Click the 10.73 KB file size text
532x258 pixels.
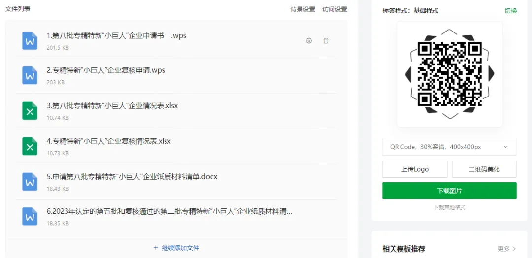(58, 153)
